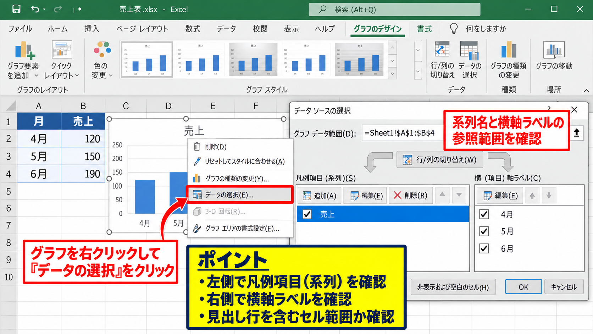Click the キャンセル button

tap(564, 287)
